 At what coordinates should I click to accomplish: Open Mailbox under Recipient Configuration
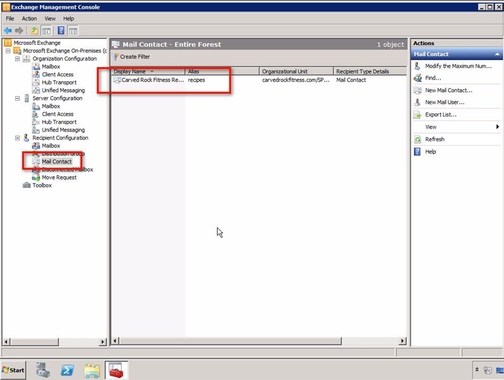coord(51,146)
